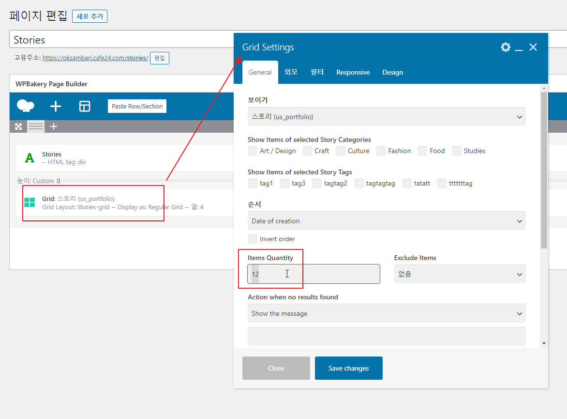Viewport: 567px width, 419px height.
Task: Close the Grid Settings panel with X
Action: click(533, 47)
